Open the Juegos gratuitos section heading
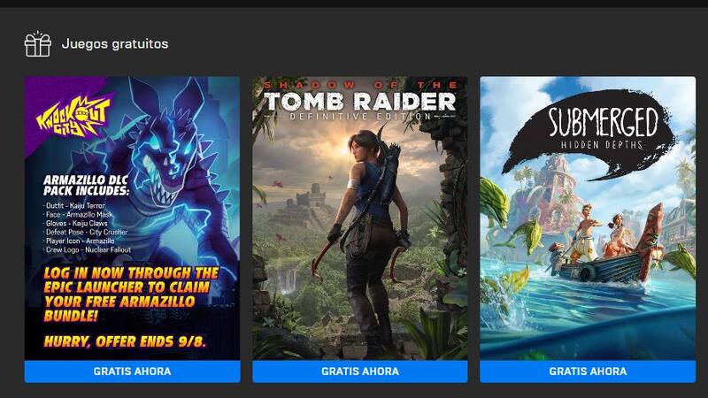 (x=115, y=43)
